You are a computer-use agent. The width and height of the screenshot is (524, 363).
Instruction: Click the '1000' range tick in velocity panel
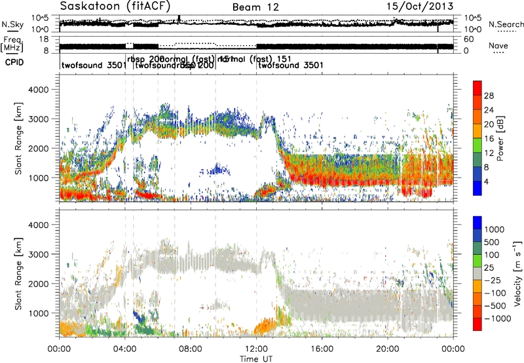[38, 313]
